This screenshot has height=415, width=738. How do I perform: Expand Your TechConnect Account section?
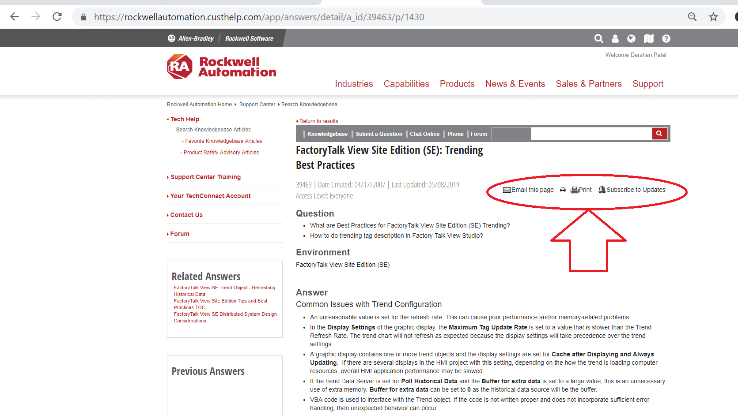pos(210,196)
